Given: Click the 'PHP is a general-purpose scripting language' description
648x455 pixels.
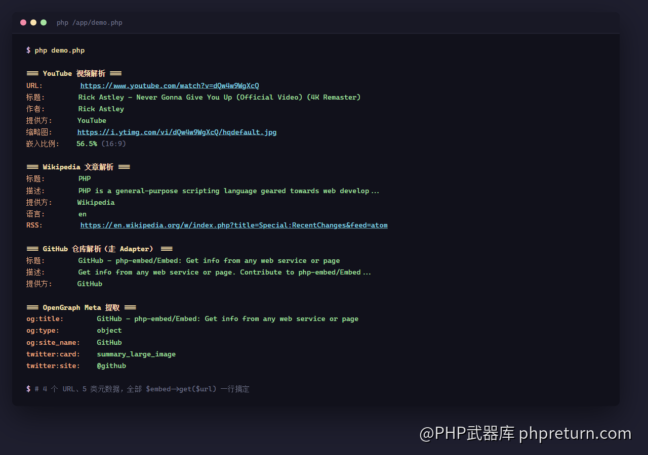Looking at the screenshot, I should (x=229, y=191).
